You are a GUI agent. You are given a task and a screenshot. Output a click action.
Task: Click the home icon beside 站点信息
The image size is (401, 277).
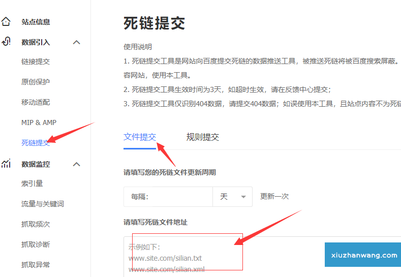pyautogui.click(x=6, y=22)
